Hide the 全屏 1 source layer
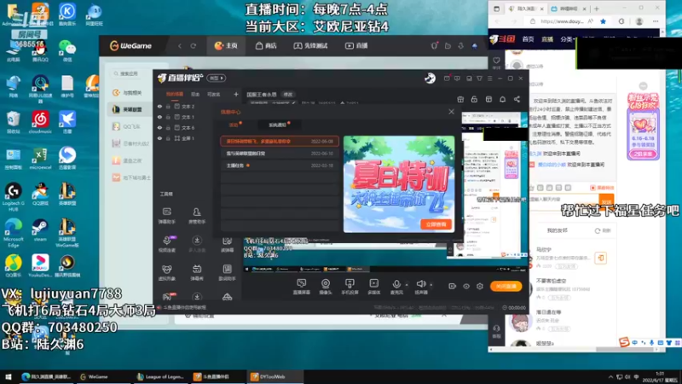 (159, 138)
